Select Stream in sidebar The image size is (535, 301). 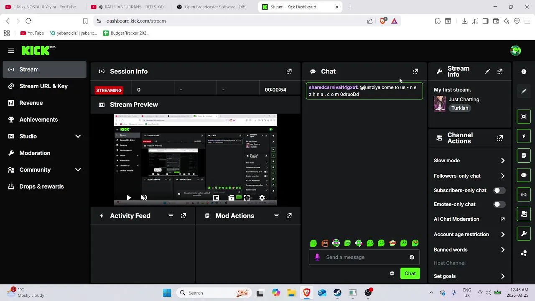pyautogui.click(x=44, y=69)
